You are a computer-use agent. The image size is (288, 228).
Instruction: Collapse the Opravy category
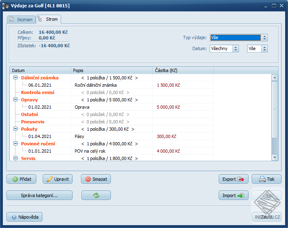click(x=15, y=100)
